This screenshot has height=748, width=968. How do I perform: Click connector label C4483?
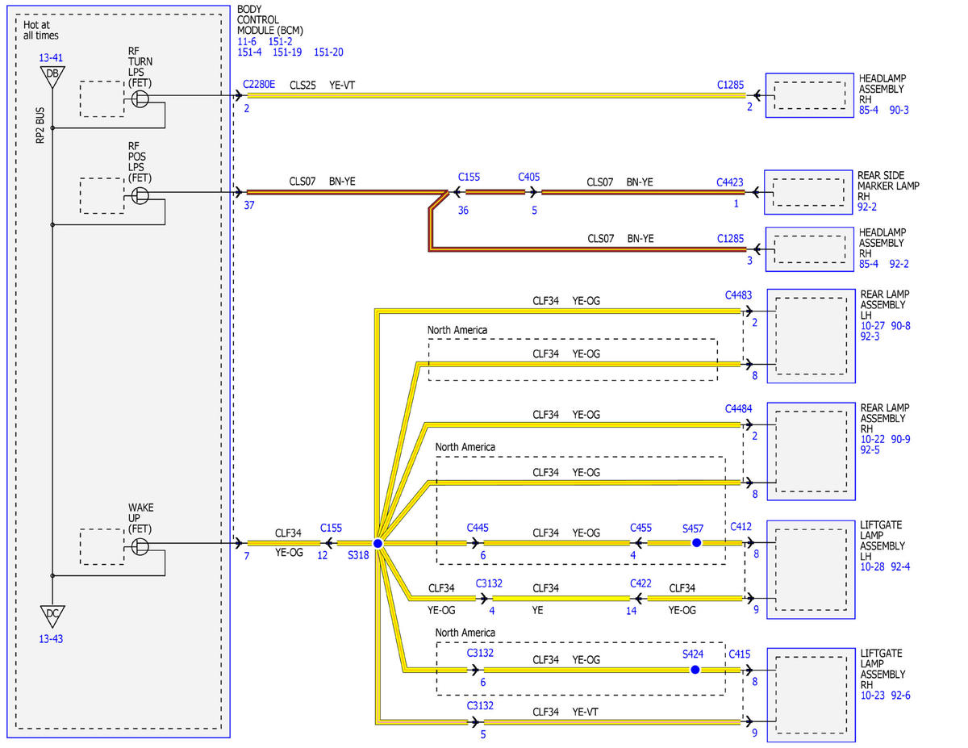point(739,295)
